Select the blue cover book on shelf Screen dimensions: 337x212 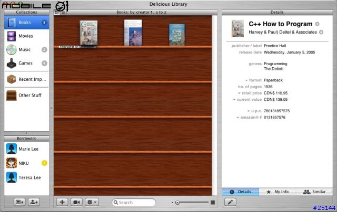click(x=177, y=35)
